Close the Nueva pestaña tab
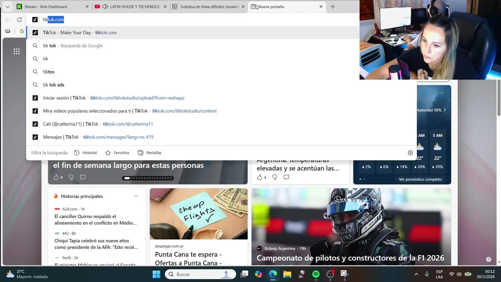Viewport: 501px width, 282px height. click(321, 7)
